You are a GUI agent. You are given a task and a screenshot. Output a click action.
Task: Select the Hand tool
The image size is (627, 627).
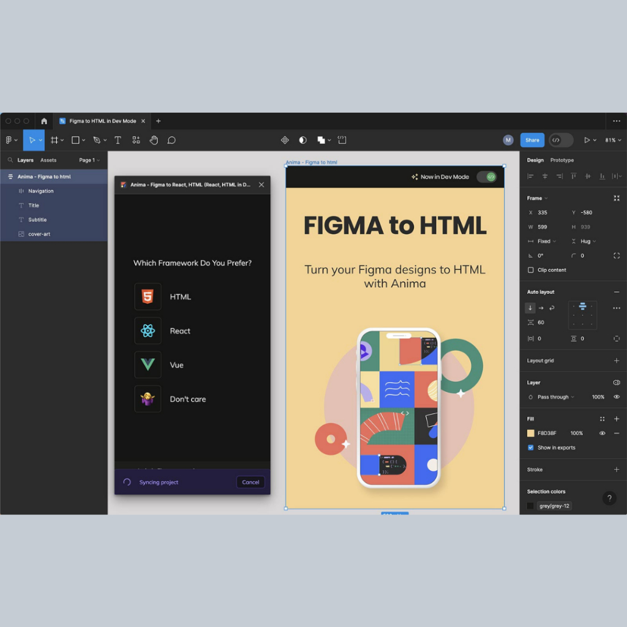point(154,140)
